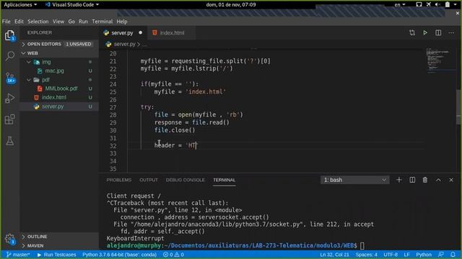Screen dimensions: 462x259
Task: Close the terminal panel
Action: (x=451, y=180)
